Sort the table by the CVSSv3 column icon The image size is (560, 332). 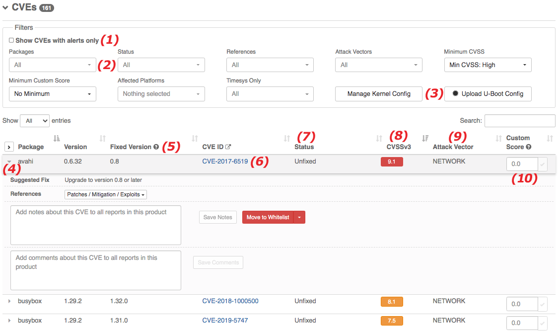[x=378, y=138]
